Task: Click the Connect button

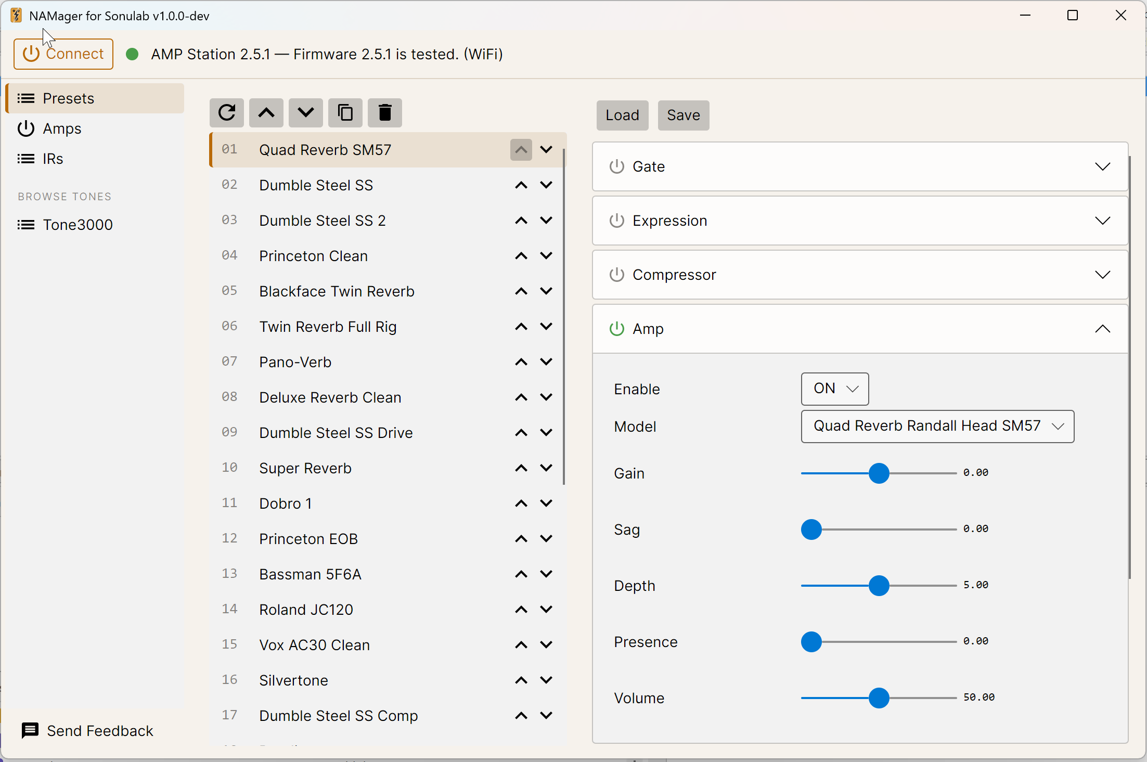Action: pyautogui.click(x=63, y=54)
